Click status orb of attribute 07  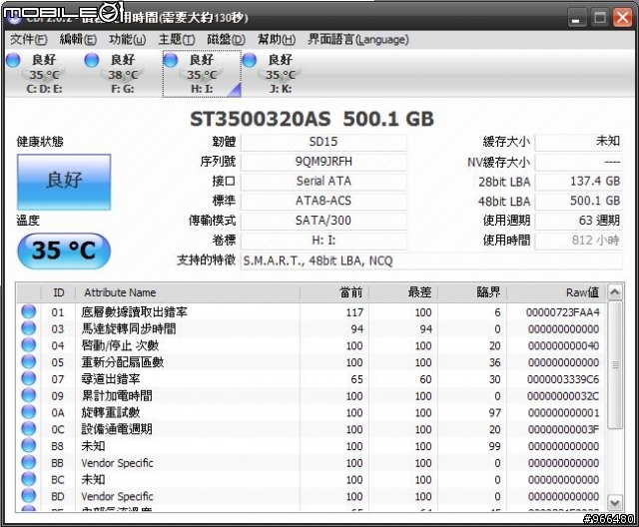tap(29, 378)
